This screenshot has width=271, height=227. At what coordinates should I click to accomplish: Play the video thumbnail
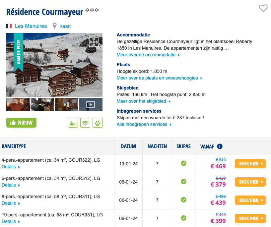coord(91,104)
